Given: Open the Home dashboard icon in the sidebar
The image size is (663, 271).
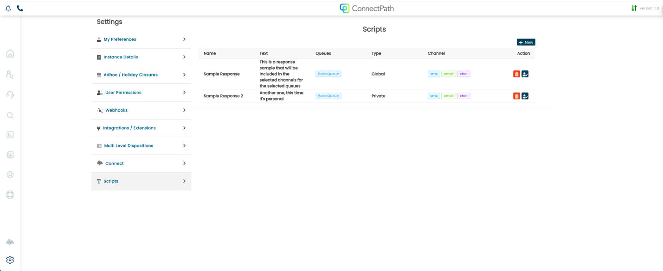Looking at the screenshot, I should 10,53.
